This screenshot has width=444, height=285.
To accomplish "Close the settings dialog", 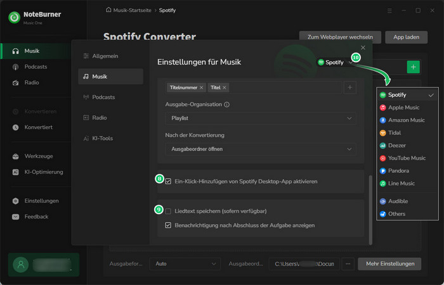I will 363,47.
